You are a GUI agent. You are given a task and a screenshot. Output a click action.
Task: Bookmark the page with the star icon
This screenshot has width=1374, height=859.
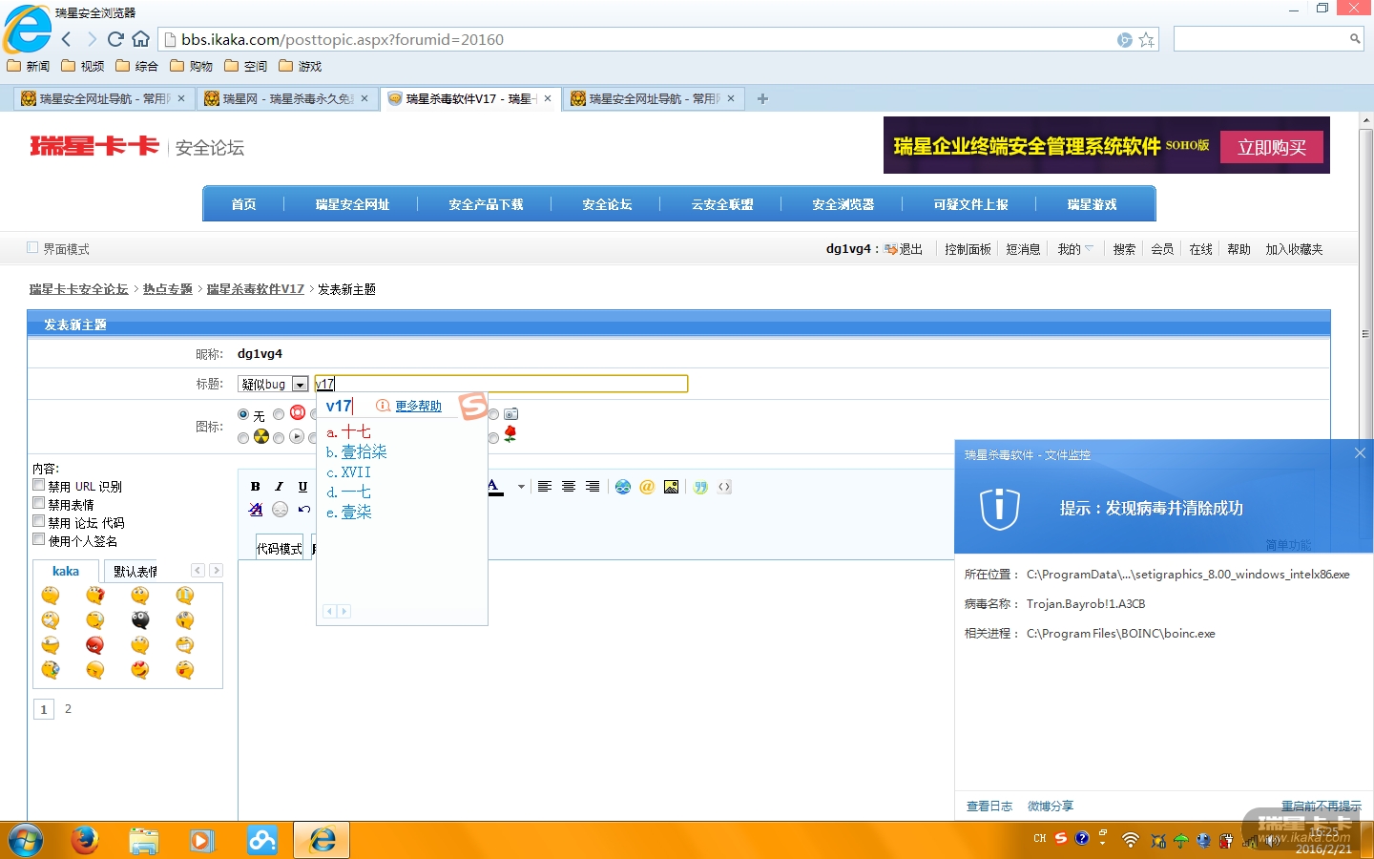1147,40
